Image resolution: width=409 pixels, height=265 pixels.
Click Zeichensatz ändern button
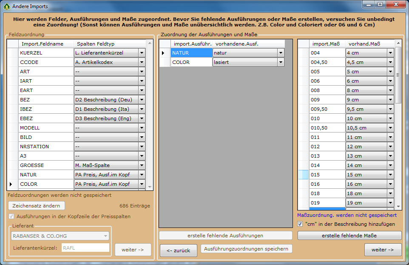coord(37,206)
